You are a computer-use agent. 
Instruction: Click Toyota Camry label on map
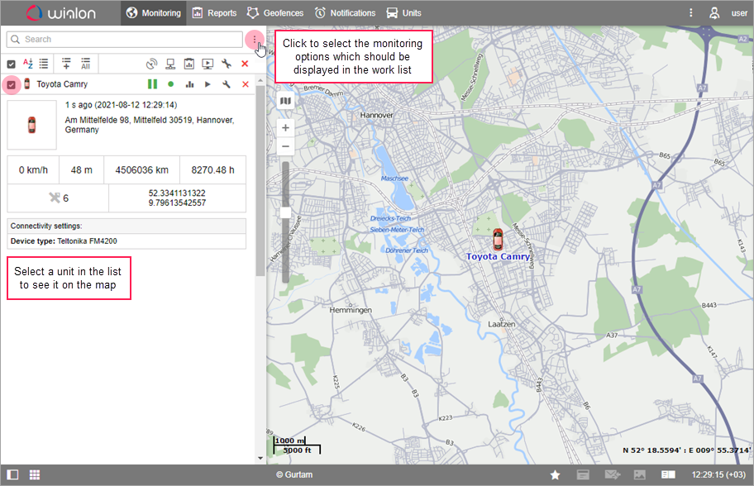(498, 257)
